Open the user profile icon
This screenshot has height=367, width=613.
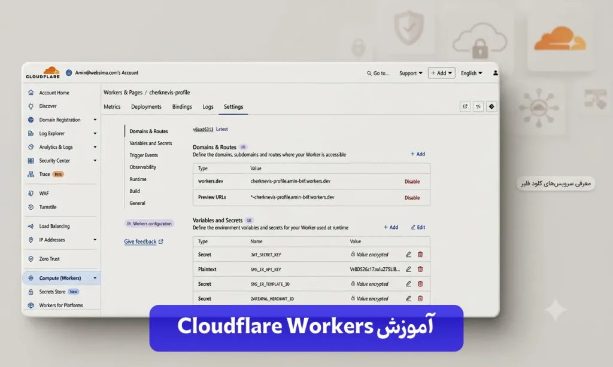(495, 73)
